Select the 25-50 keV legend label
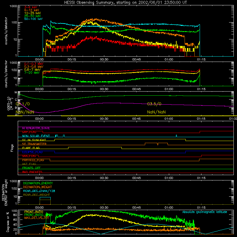This screenshot has height=237, width=237. click(33, 16)
